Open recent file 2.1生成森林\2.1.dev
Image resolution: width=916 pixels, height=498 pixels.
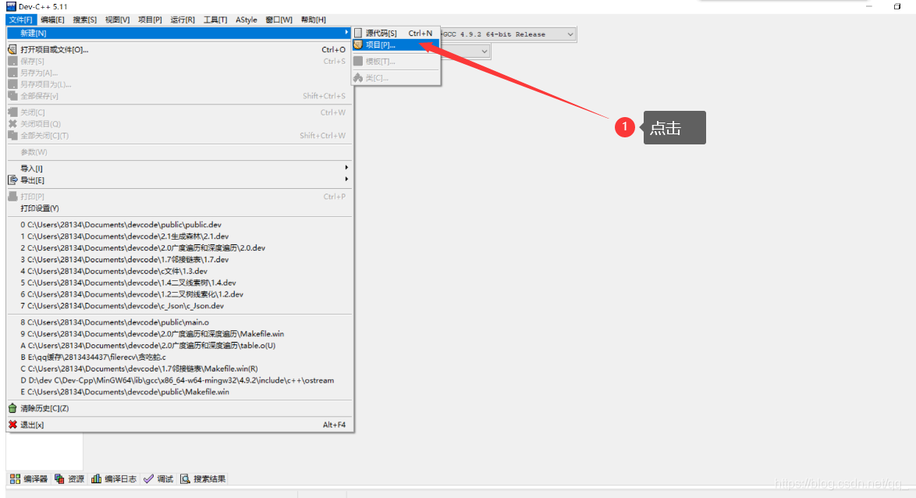coord(179,237)
